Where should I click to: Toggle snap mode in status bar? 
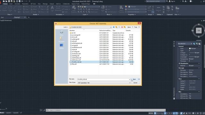(158, 113)
